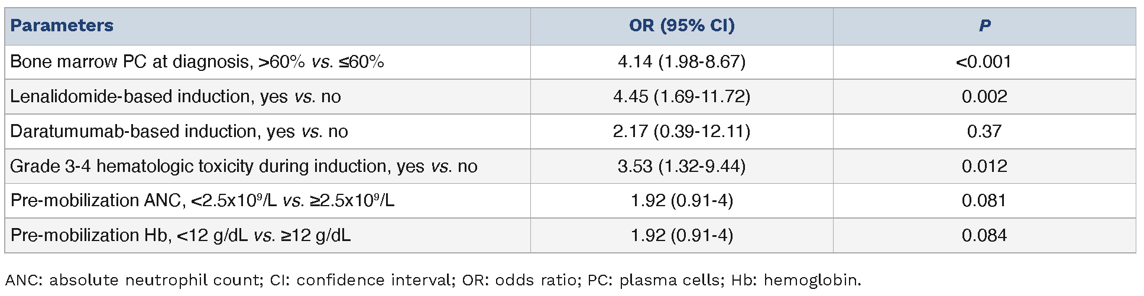Screen dimensions: 1144x296
Task: Click the P value 0.084 cell
Action: pos(984,236)
